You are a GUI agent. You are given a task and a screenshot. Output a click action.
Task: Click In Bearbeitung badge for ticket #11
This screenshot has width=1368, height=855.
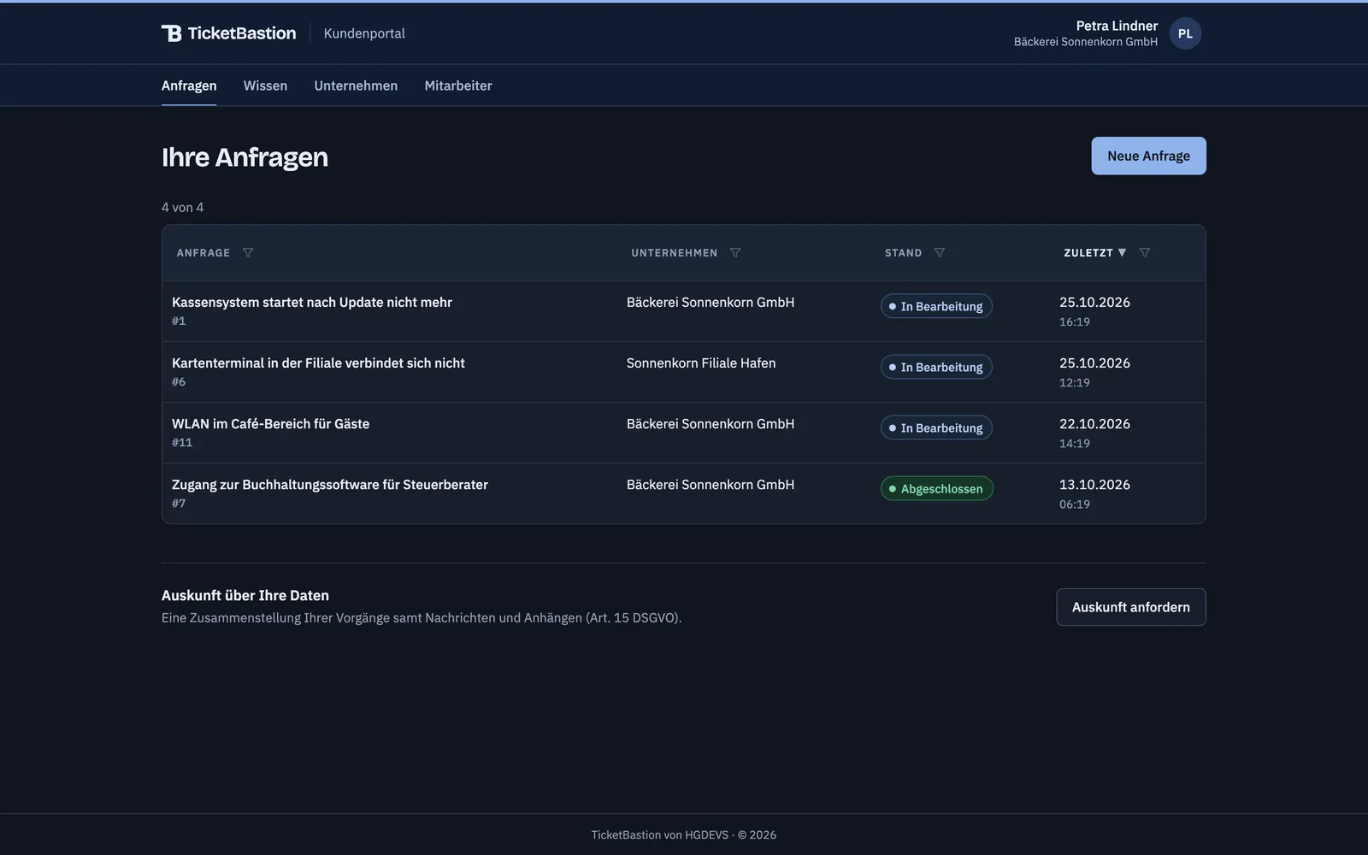pos(936,427)
